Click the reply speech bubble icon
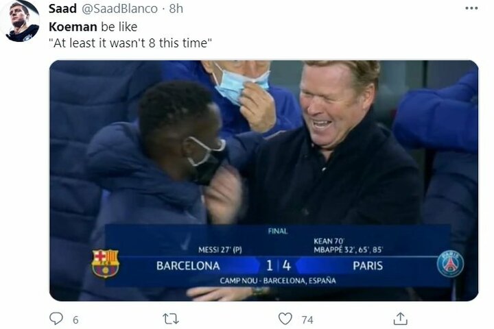494x329 pixels. coord(56,319)
